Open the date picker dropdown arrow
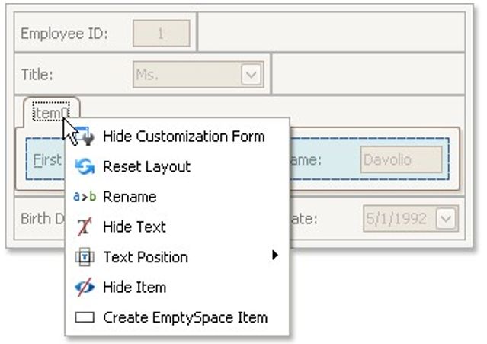 tap(446, 219)
